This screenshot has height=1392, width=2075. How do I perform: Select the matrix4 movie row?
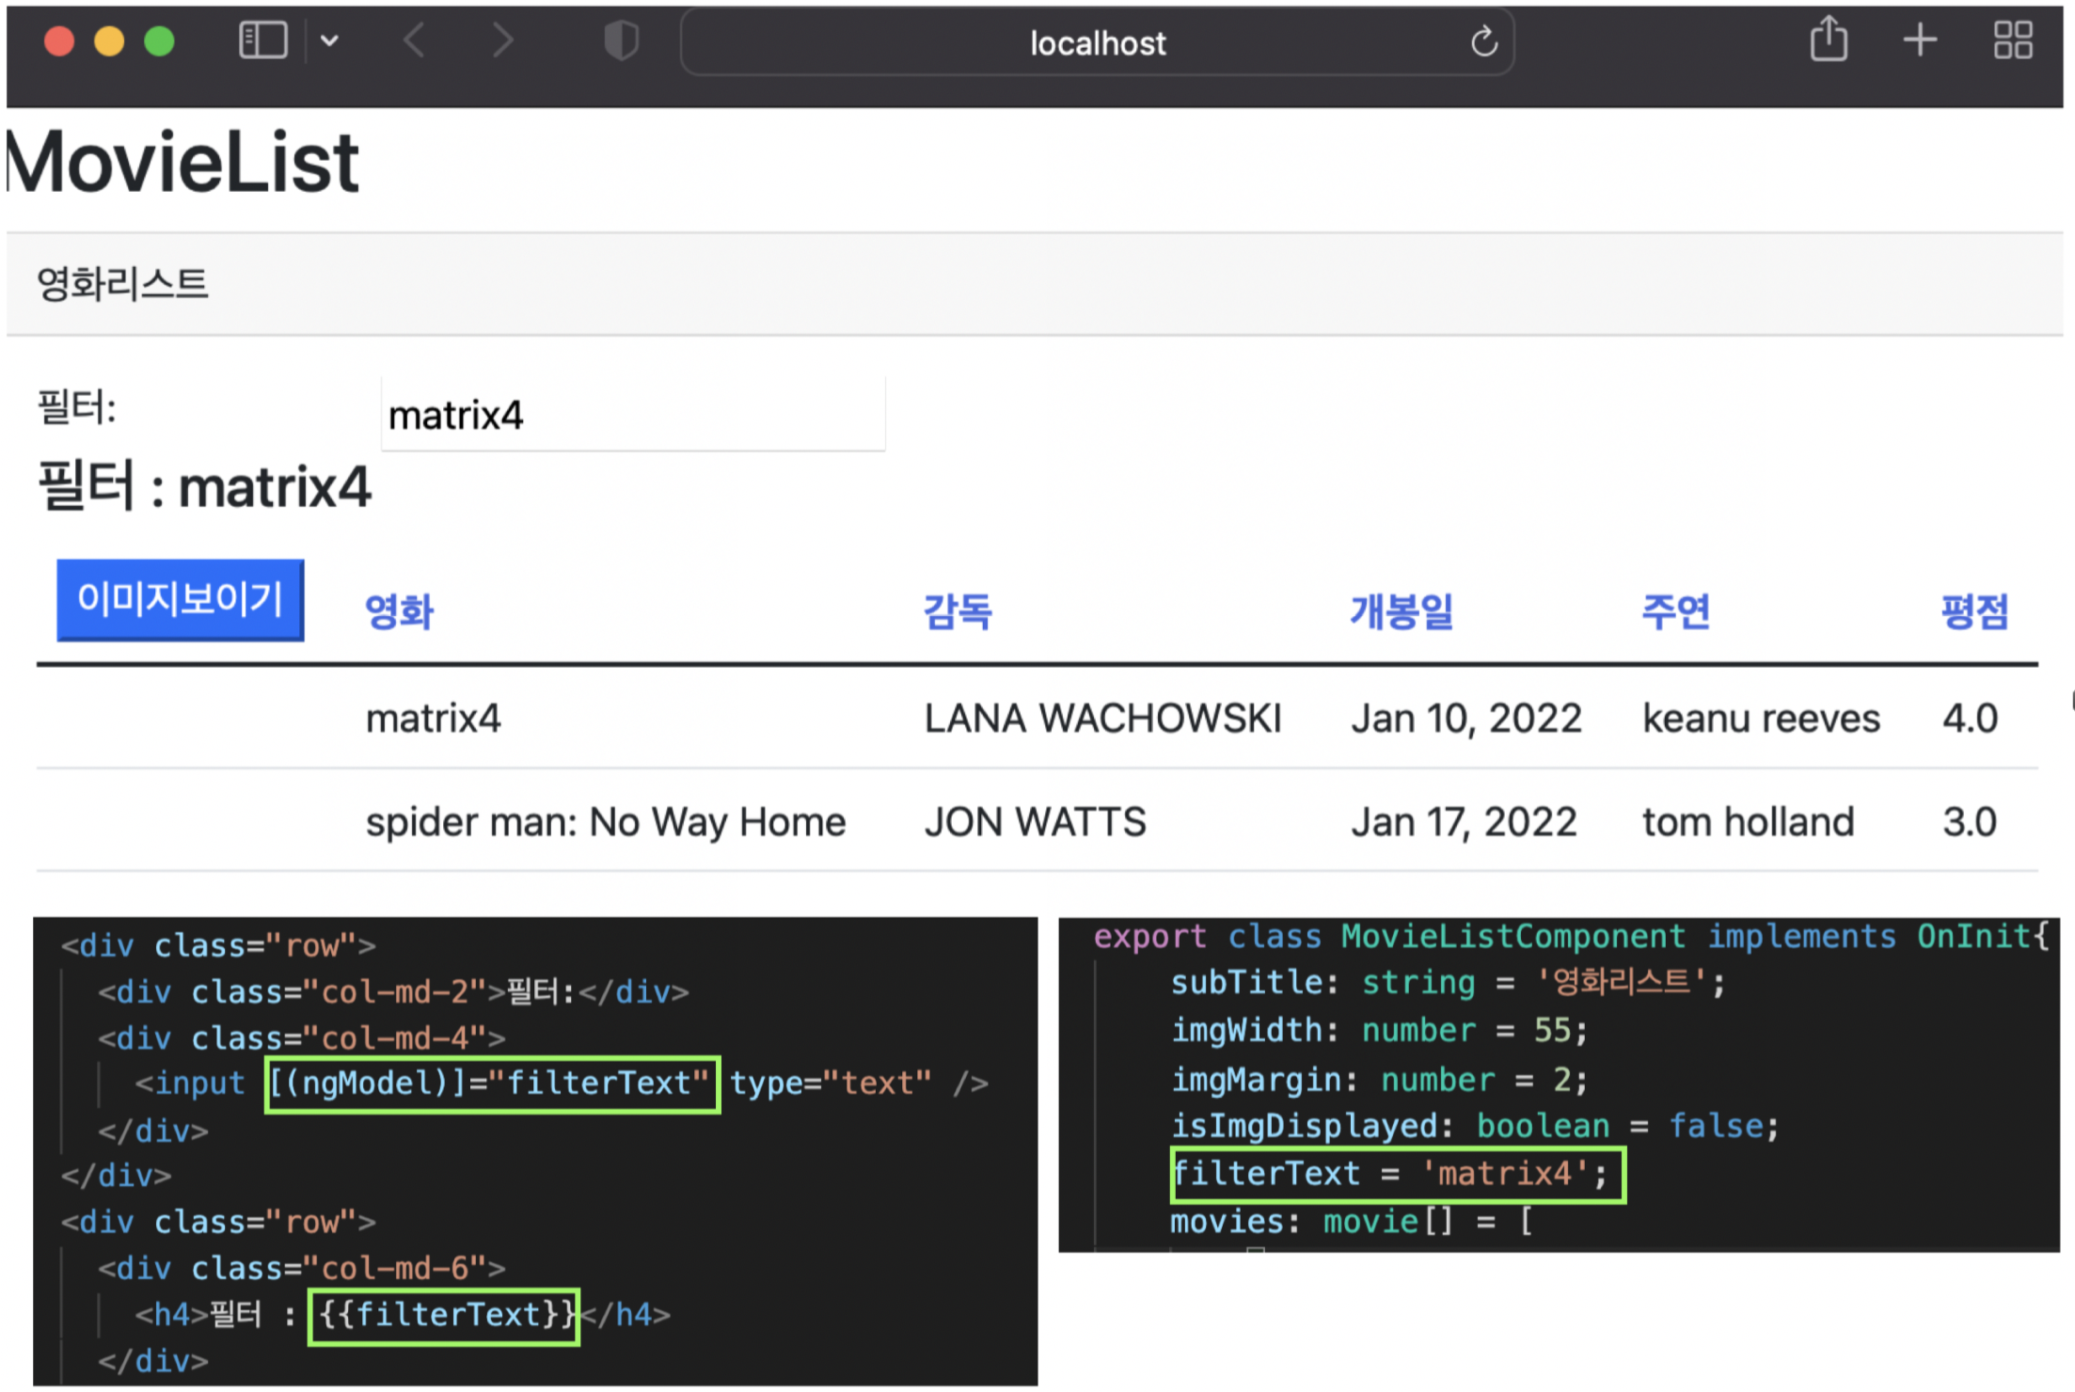pyautogui.click(x=433, y=719)
